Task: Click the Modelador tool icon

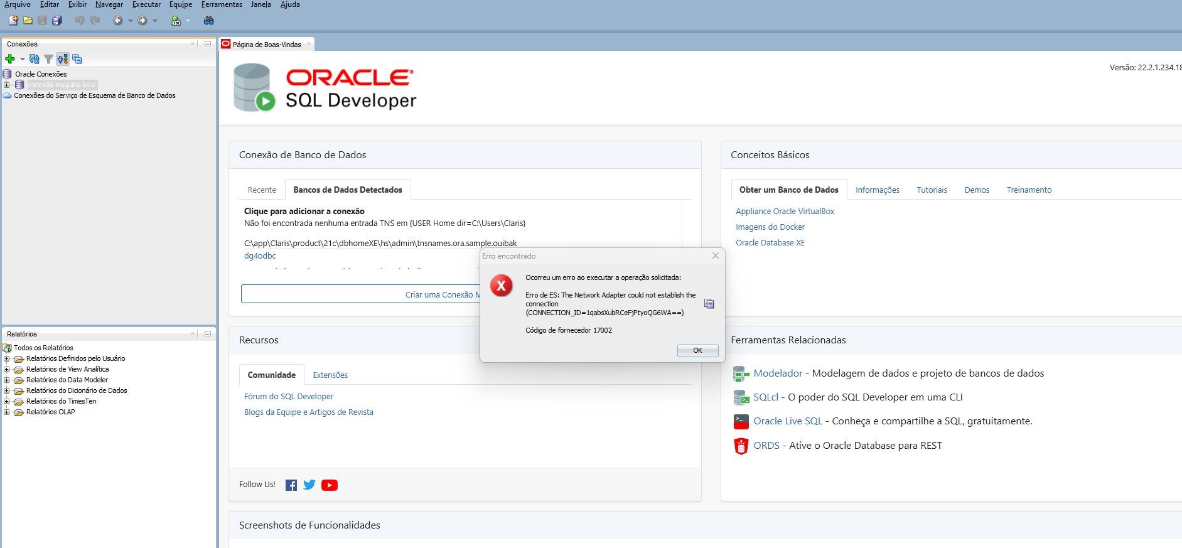Action: (741, 374)
